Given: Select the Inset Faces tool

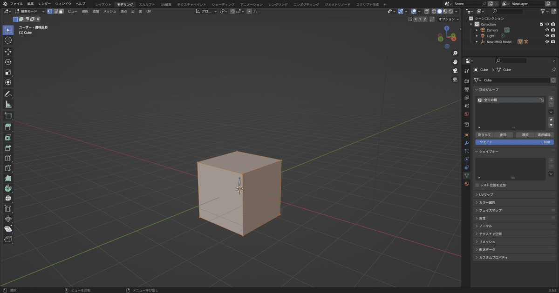Looking at the screenshot, I should coord(8,137).
